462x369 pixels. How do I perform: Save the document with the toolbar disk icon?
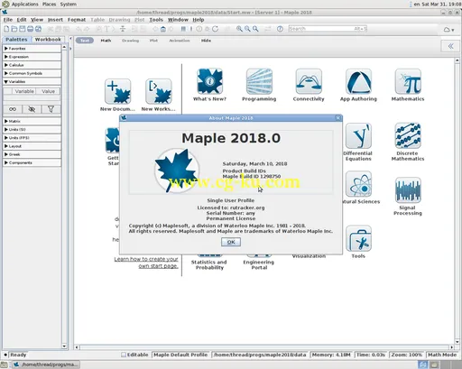[x=22, y=29]
